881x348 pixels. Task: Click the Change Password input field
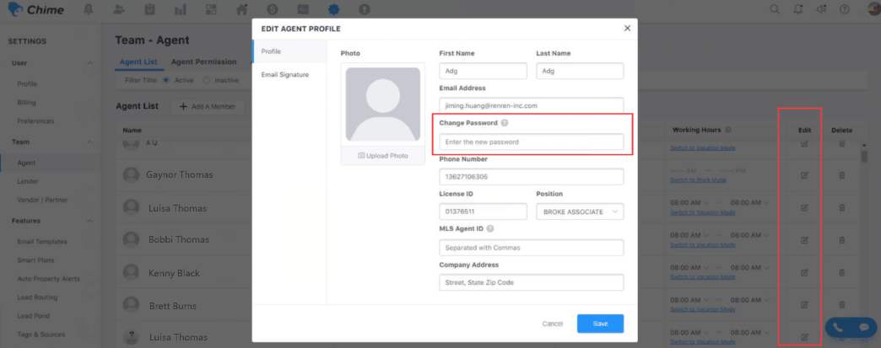coord(531,142)
